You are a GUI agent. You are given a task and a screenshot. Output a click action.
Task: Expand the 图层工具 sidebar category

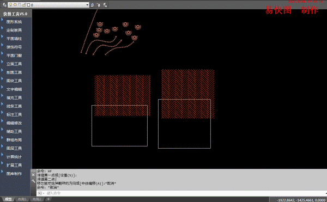[14, 148]
